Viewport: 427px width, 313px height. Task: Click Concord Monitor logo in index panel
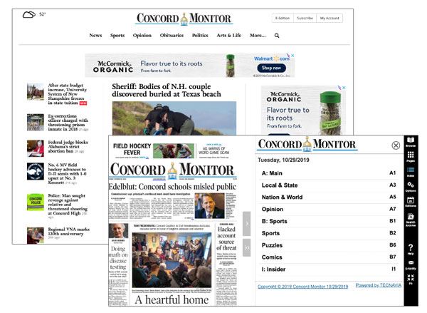point(307,144)
